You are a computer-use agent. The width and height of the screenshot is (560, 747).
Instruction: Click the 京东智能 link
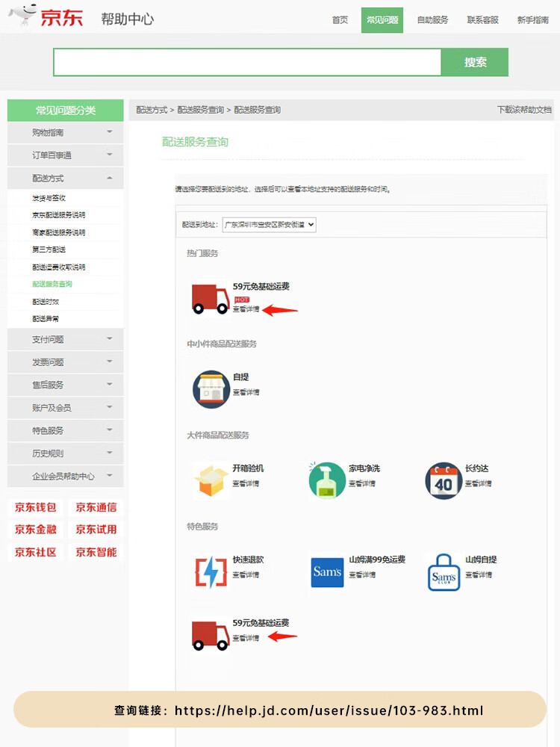[x=96, y=552]
